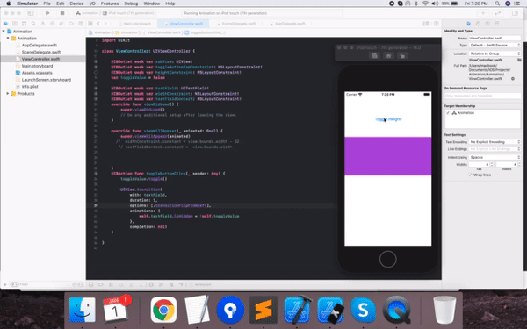527x329 pixels.
Task: Select Main.storyboard in the project navigator
Action: tap(37, 66)
